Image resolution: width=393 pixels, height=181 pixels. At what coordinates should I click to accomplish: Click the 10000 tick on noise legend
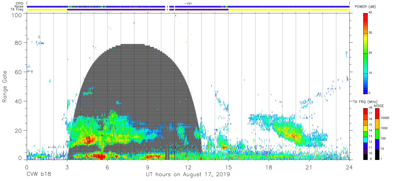tap(384, 118)
